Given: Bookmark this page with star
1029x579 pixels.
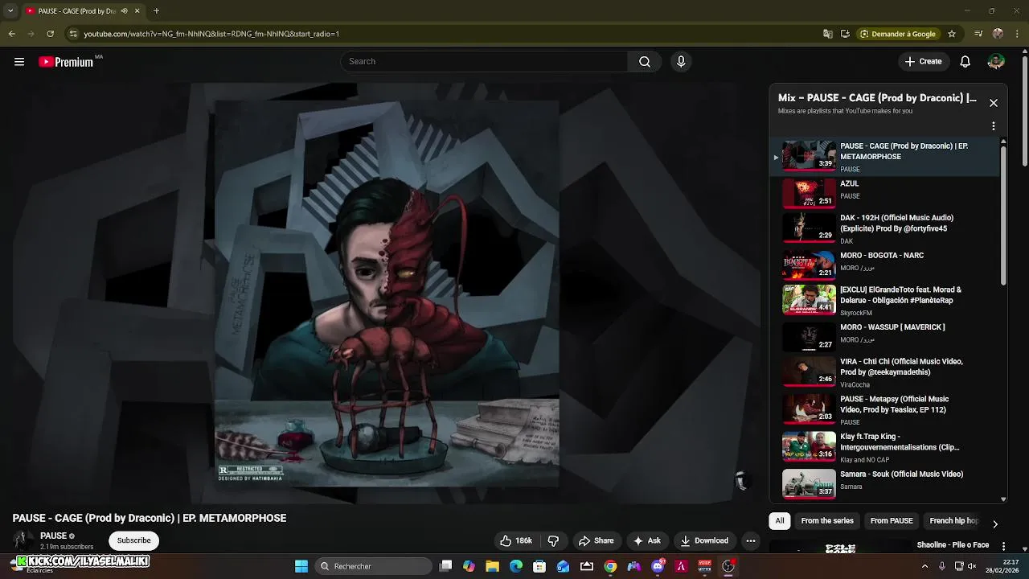Looking at the screenshot, I should point(952,34).
